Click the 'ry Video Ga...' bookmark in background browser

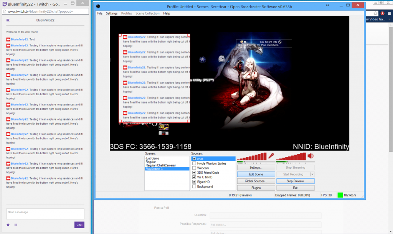click(376, 19)
